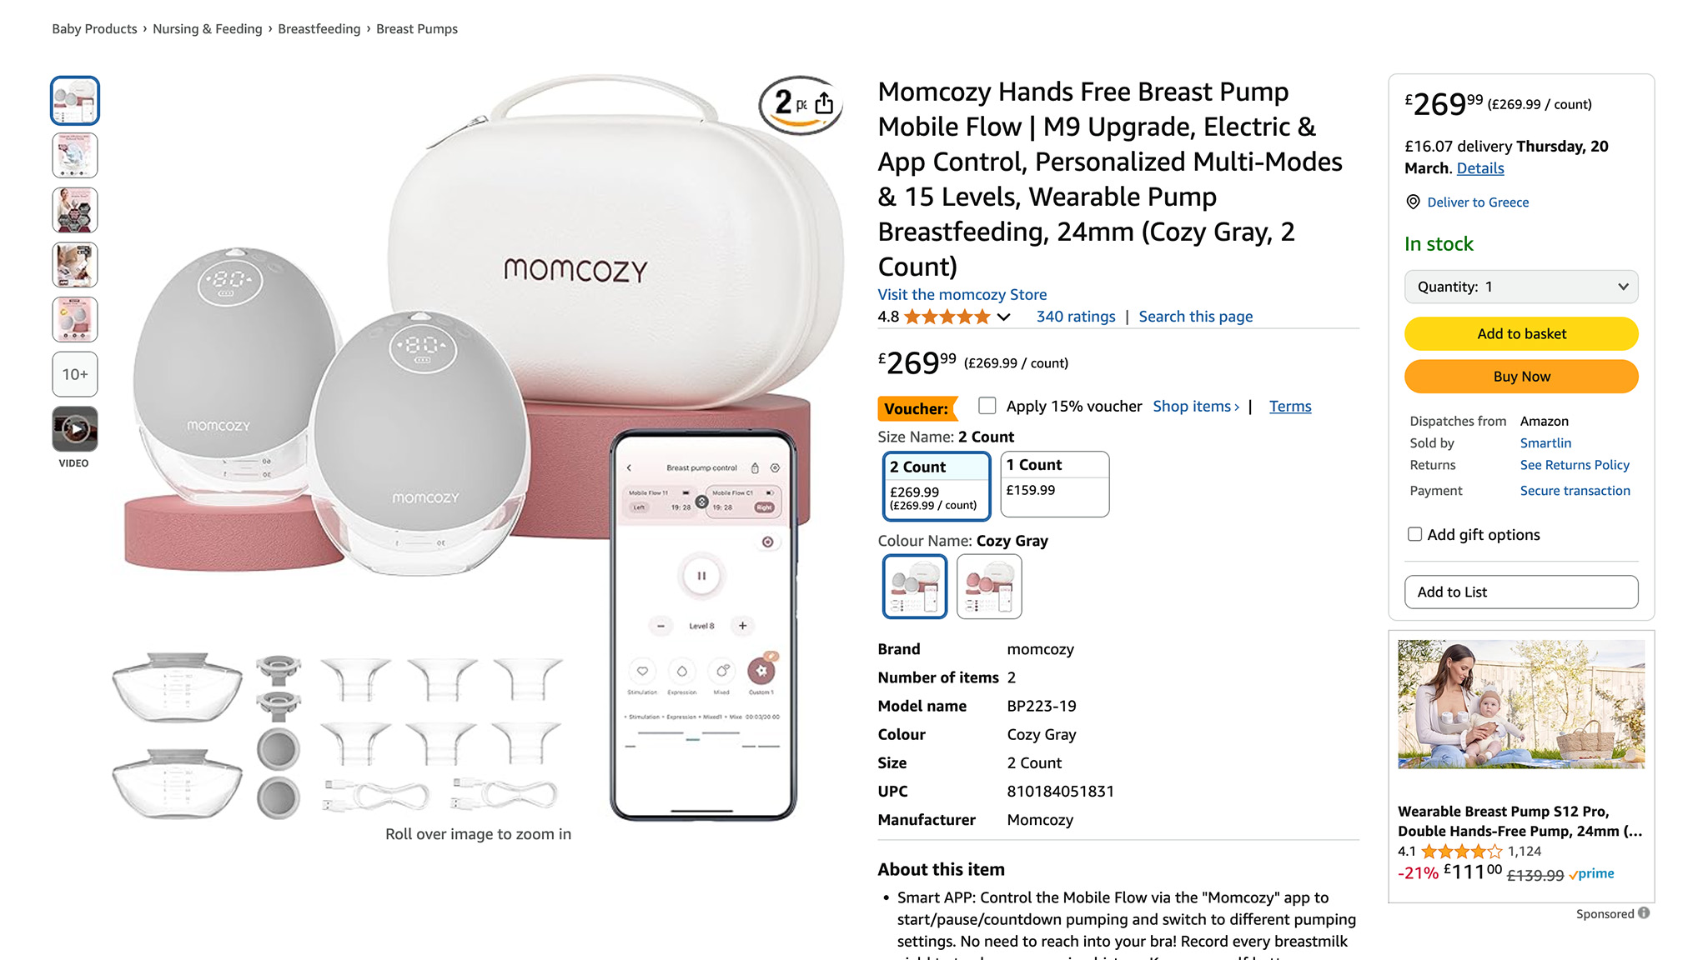Play the product video thumbnail
This screenshot has height=960, width=1708.
(75, 429)
